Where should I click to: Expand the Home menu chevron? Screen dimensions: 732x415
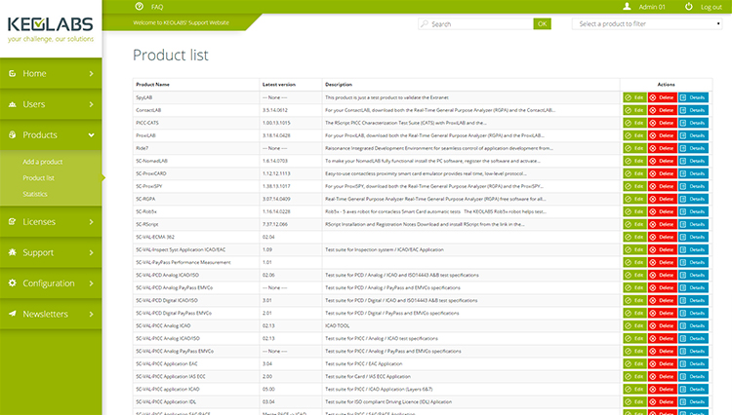91,74
